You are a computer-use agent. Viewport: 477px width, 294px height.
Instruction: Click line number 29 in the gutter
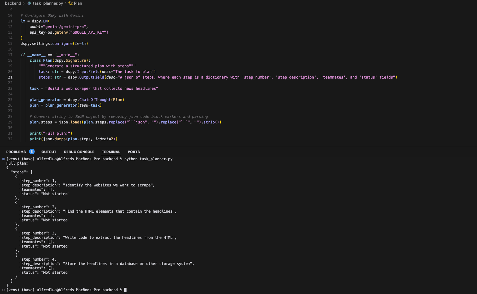(10, 122)
